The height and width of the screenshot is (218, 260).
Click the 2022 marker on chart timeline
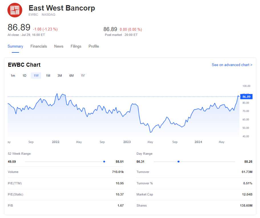(56, 142)
